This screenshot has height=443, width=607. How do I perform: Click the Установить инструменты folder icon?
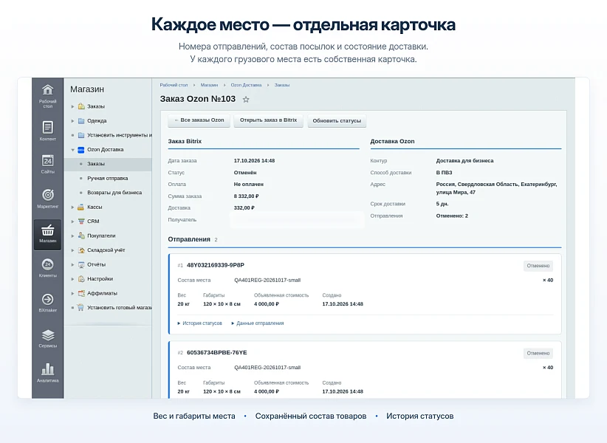tap(81, 135)
